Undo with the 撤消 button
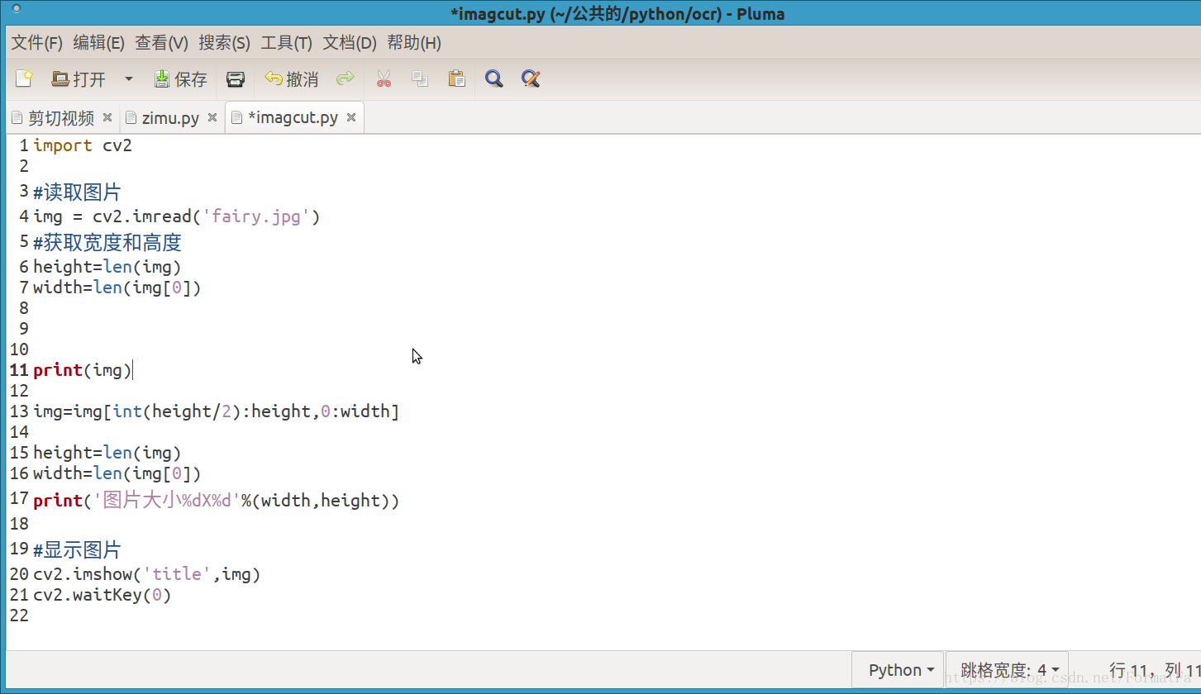Image resolution: width=1201 pixels, height=694 pixels. (x=292, y=79)
